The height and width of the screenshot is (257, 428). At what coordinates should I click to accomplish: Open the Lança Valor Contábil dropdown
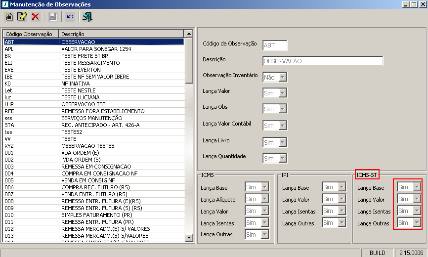click(x=282, y=126)
